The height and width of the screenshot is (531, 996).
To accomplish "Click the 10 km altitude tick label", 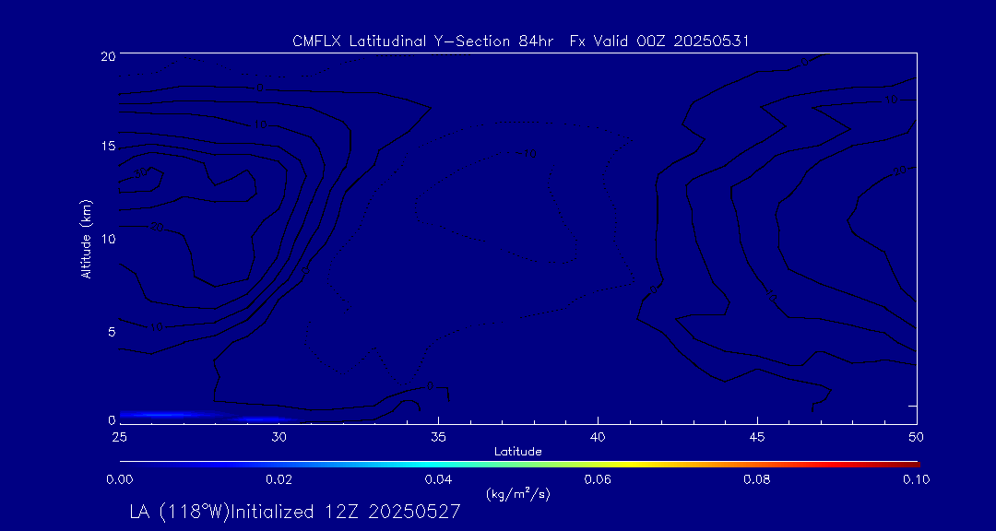I will click(x=108, y=239).
